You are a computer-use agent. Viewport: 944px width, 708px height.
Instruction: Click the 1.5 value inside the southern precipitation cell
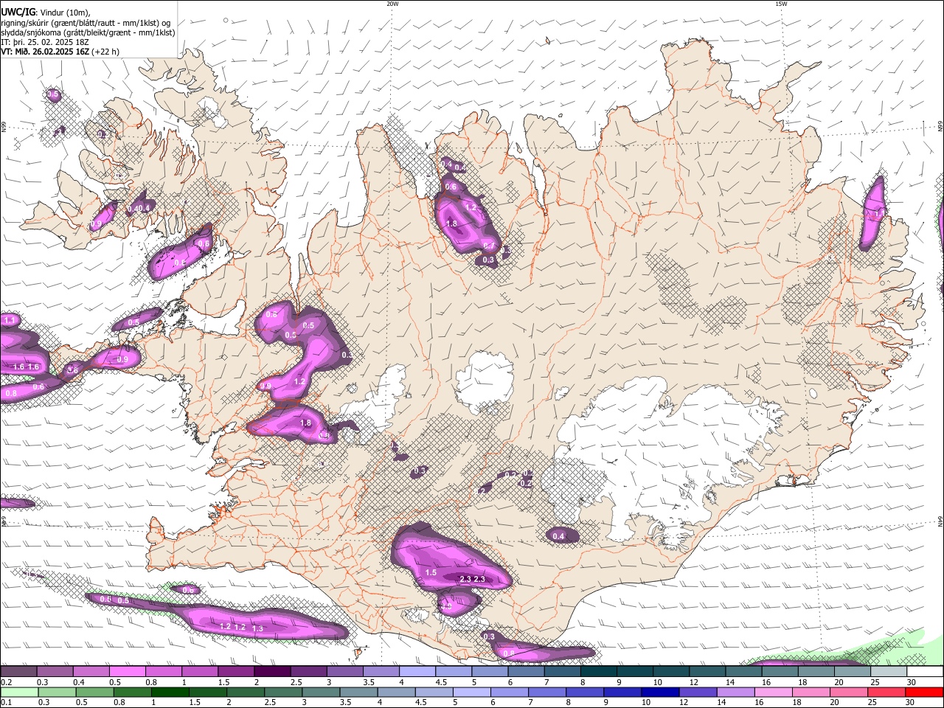(x=431, y=572)
